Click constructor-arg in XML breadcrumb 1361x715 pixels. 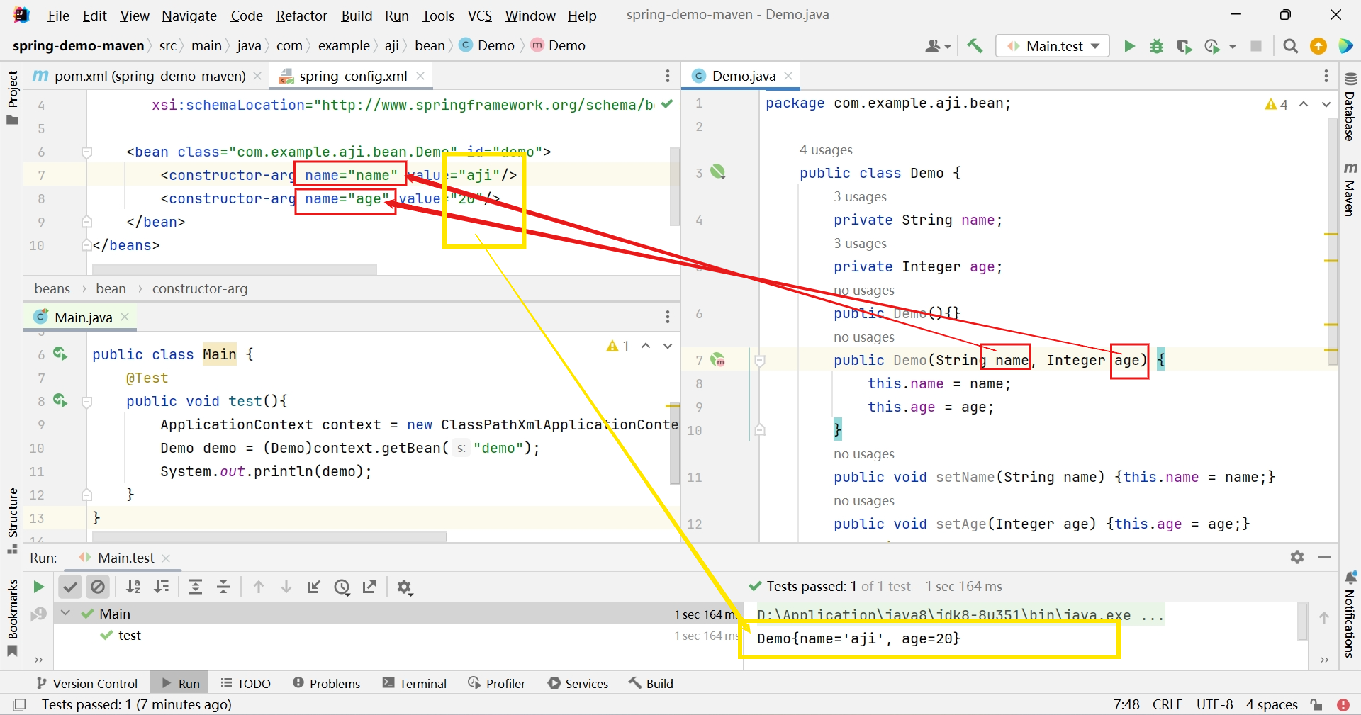pos(200,288)
